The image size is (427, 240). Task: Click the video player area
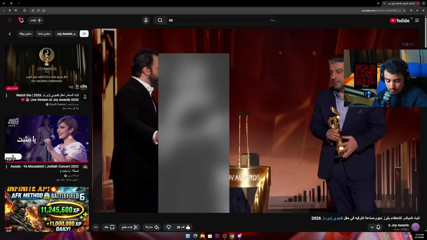pyautogui.click(x=256, y=121)
